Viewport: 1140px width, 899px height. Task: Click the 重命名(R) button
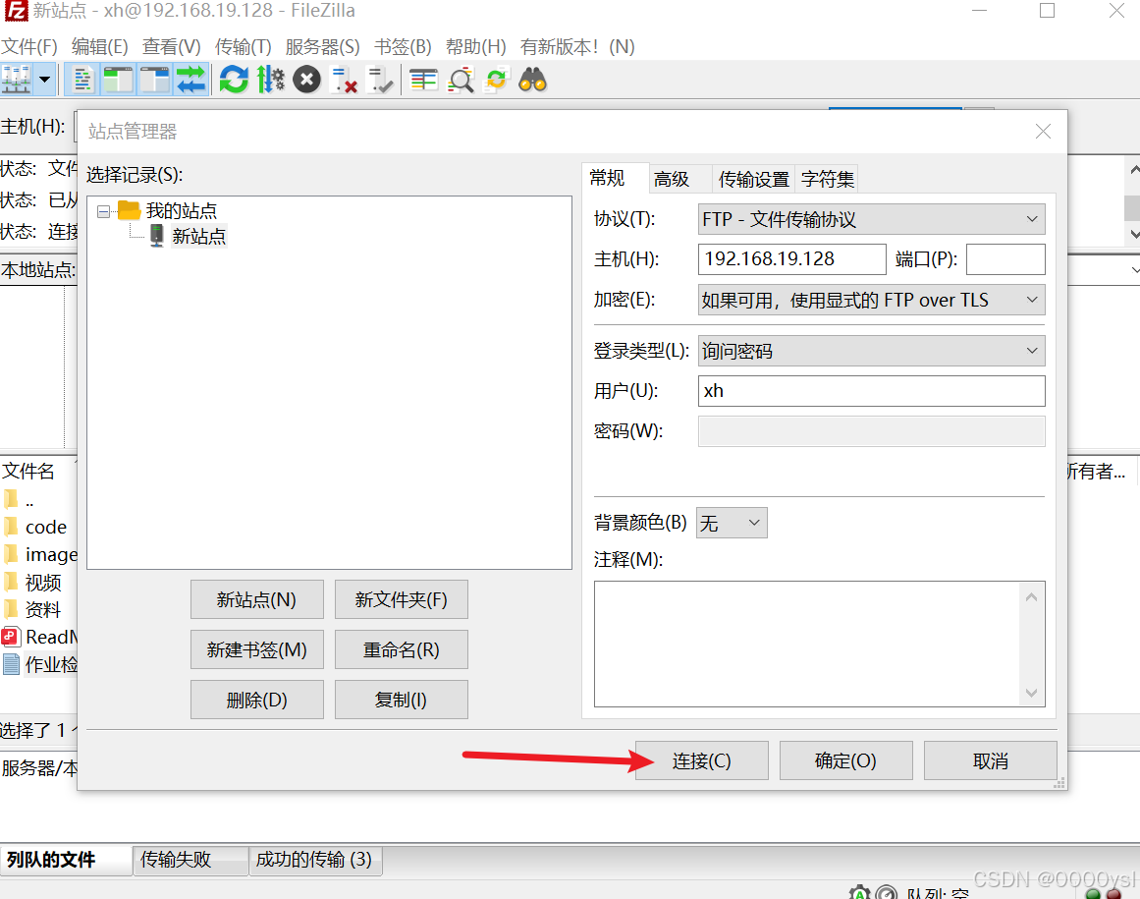point(402,649)
